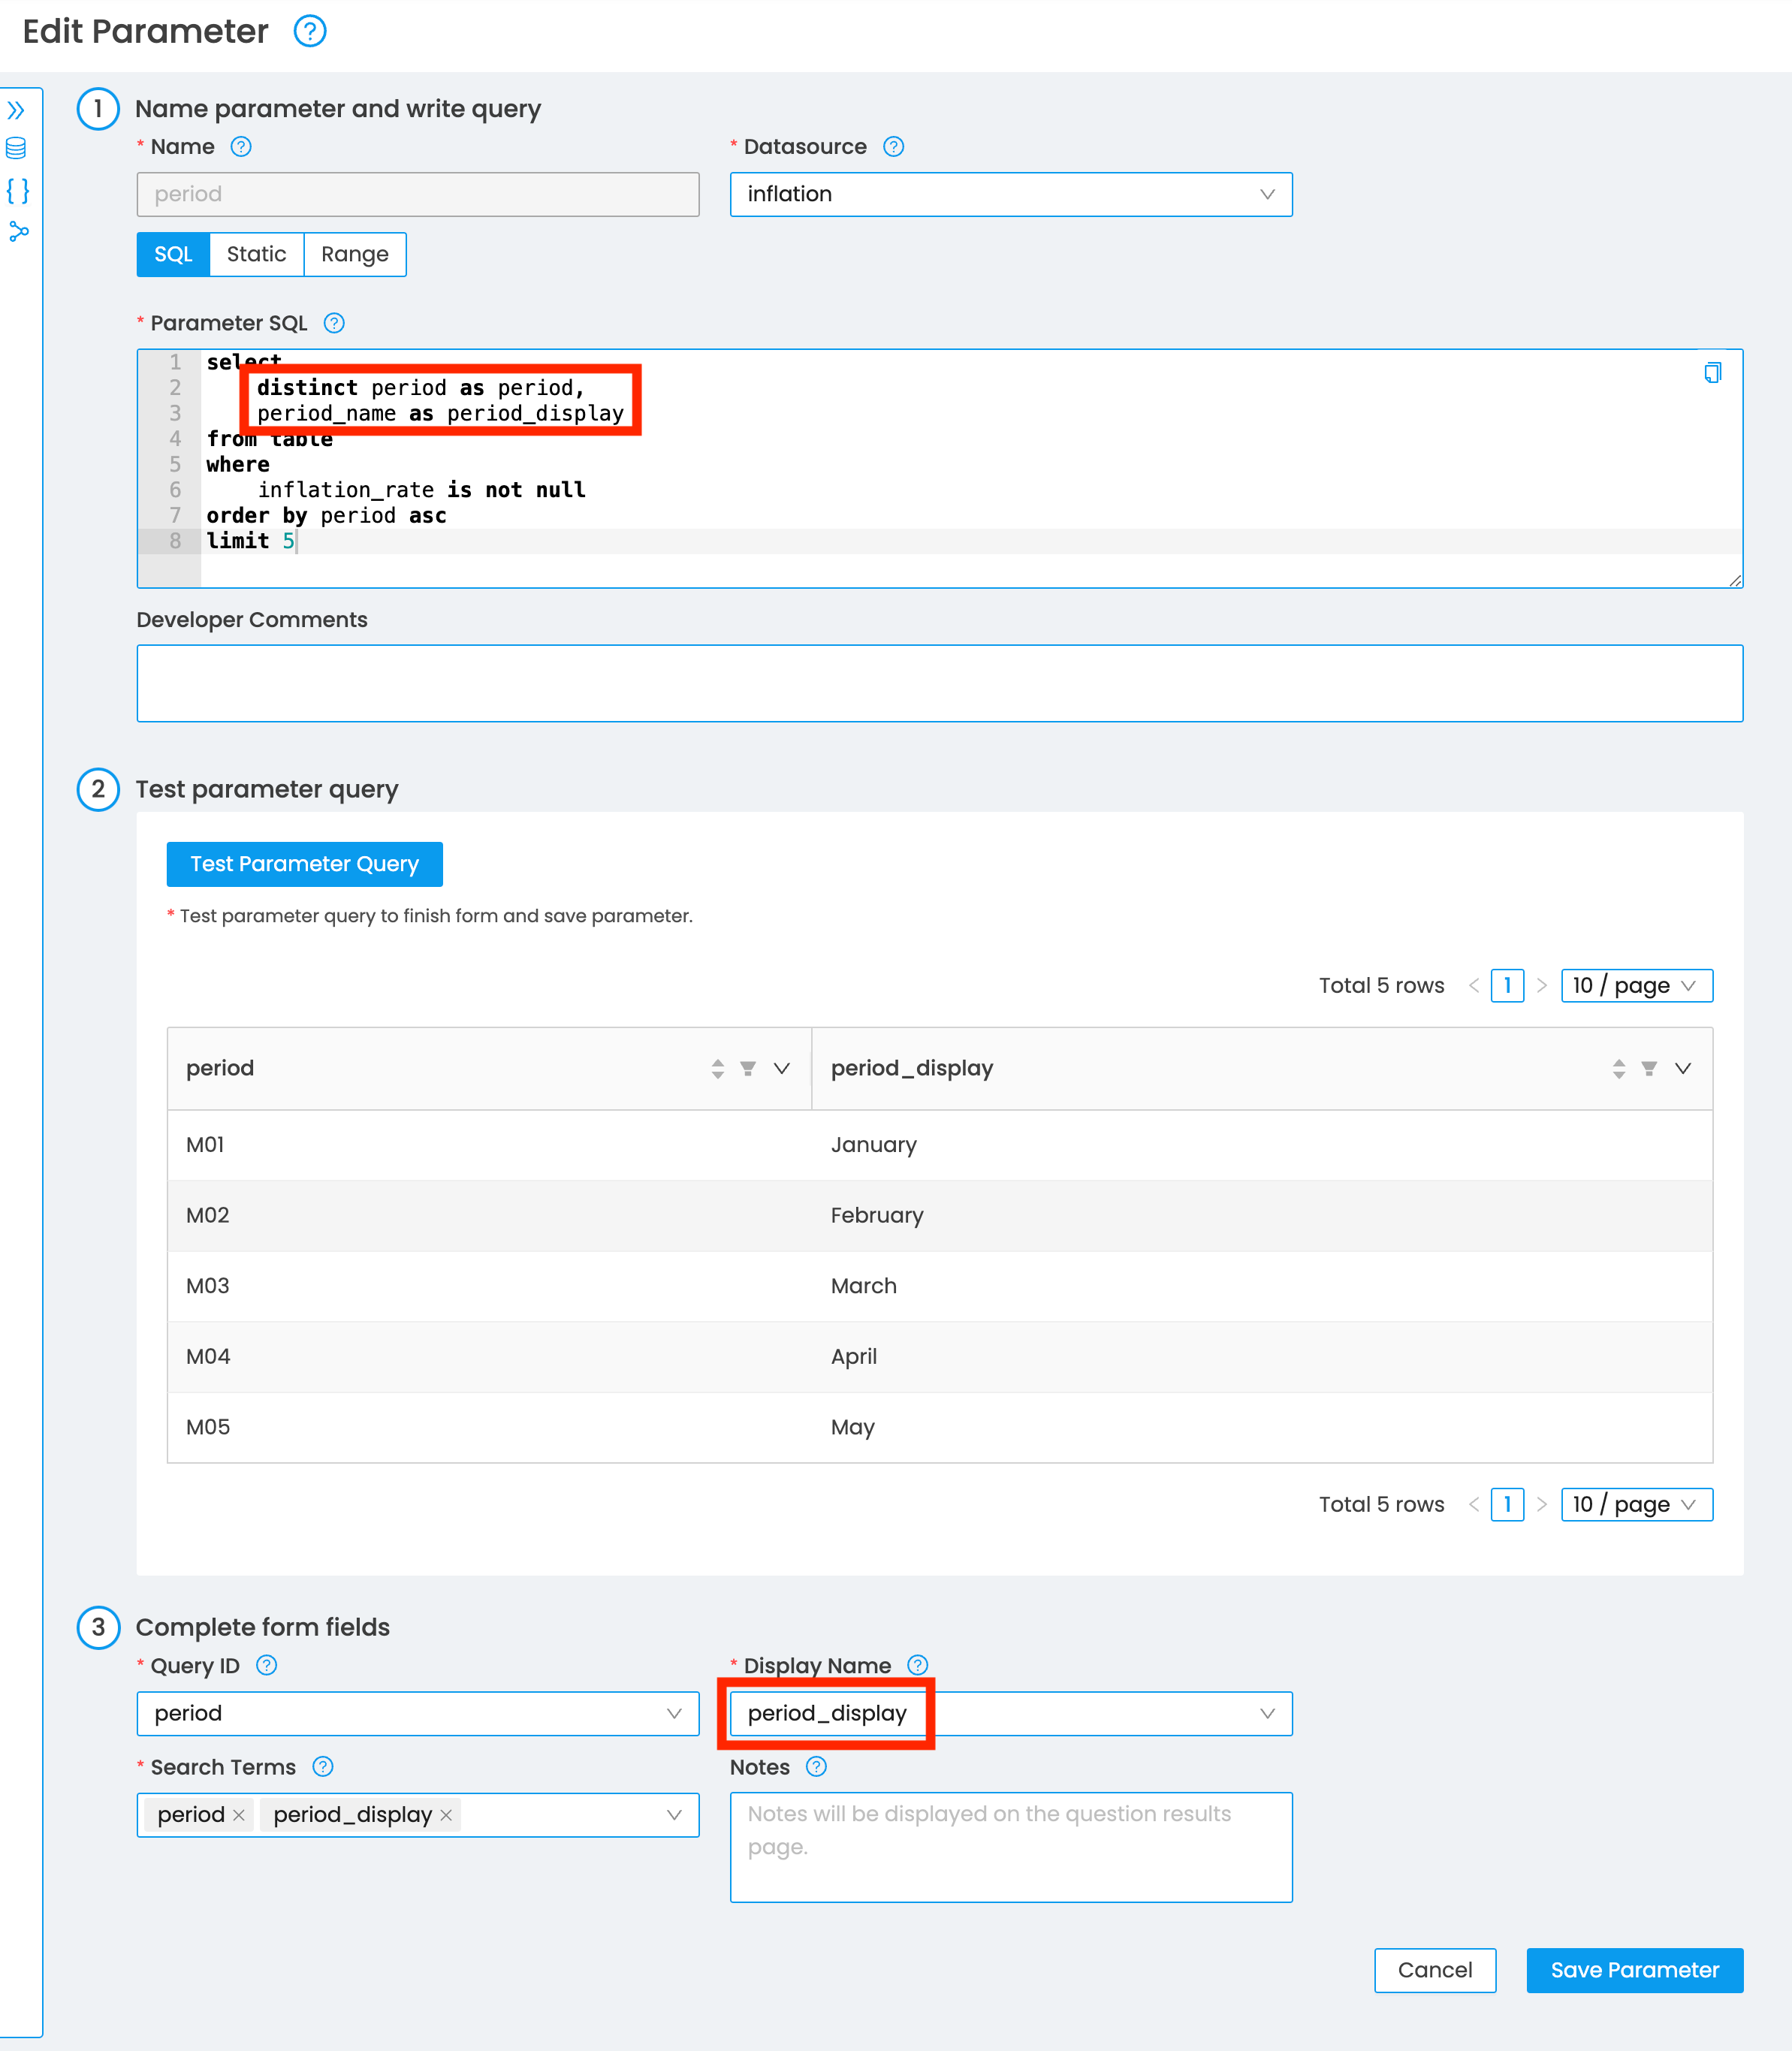This screenshot has height=2051, width=1792.
Task: Click SQL line 7 'order by period asc'
Action: click(x=326, y=516)
